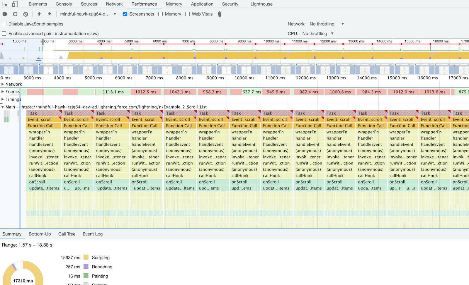Image resolution: width=469 pixels, height=285 pixels.
Task: Open the Console tab
Action: [x=64, y=4]
